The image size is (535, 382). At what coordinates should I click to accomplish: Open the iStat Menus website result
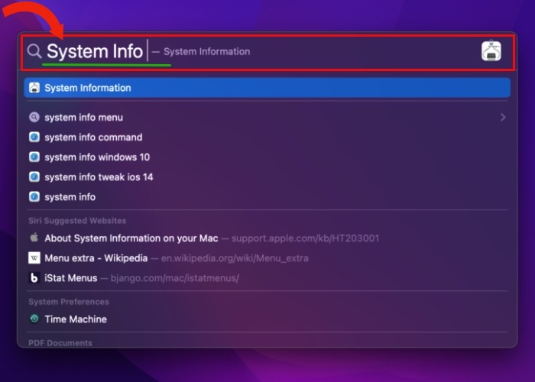pyautogui.click(x=267, y=278)
